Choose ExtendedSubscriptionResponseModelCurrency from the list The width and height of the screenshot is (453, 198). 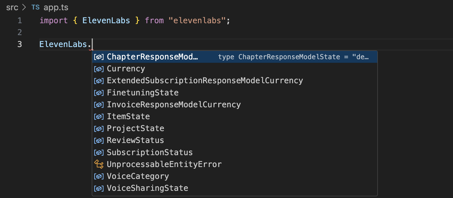(x=205, y=80)
